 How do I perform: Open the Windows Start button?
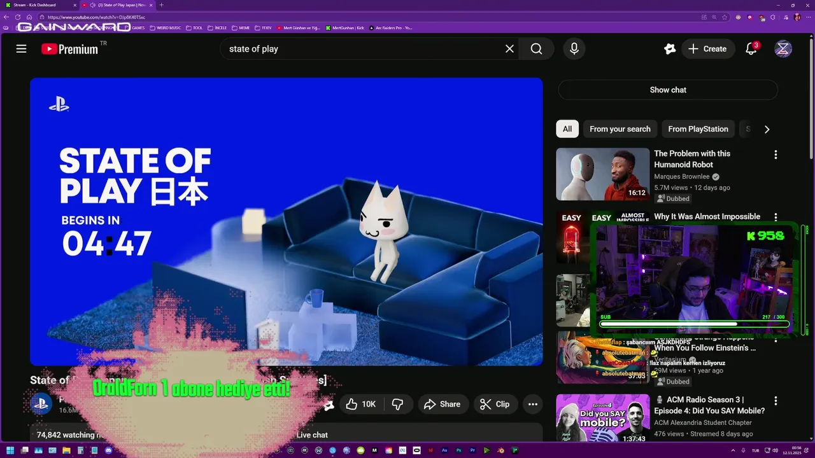point(9,451)
